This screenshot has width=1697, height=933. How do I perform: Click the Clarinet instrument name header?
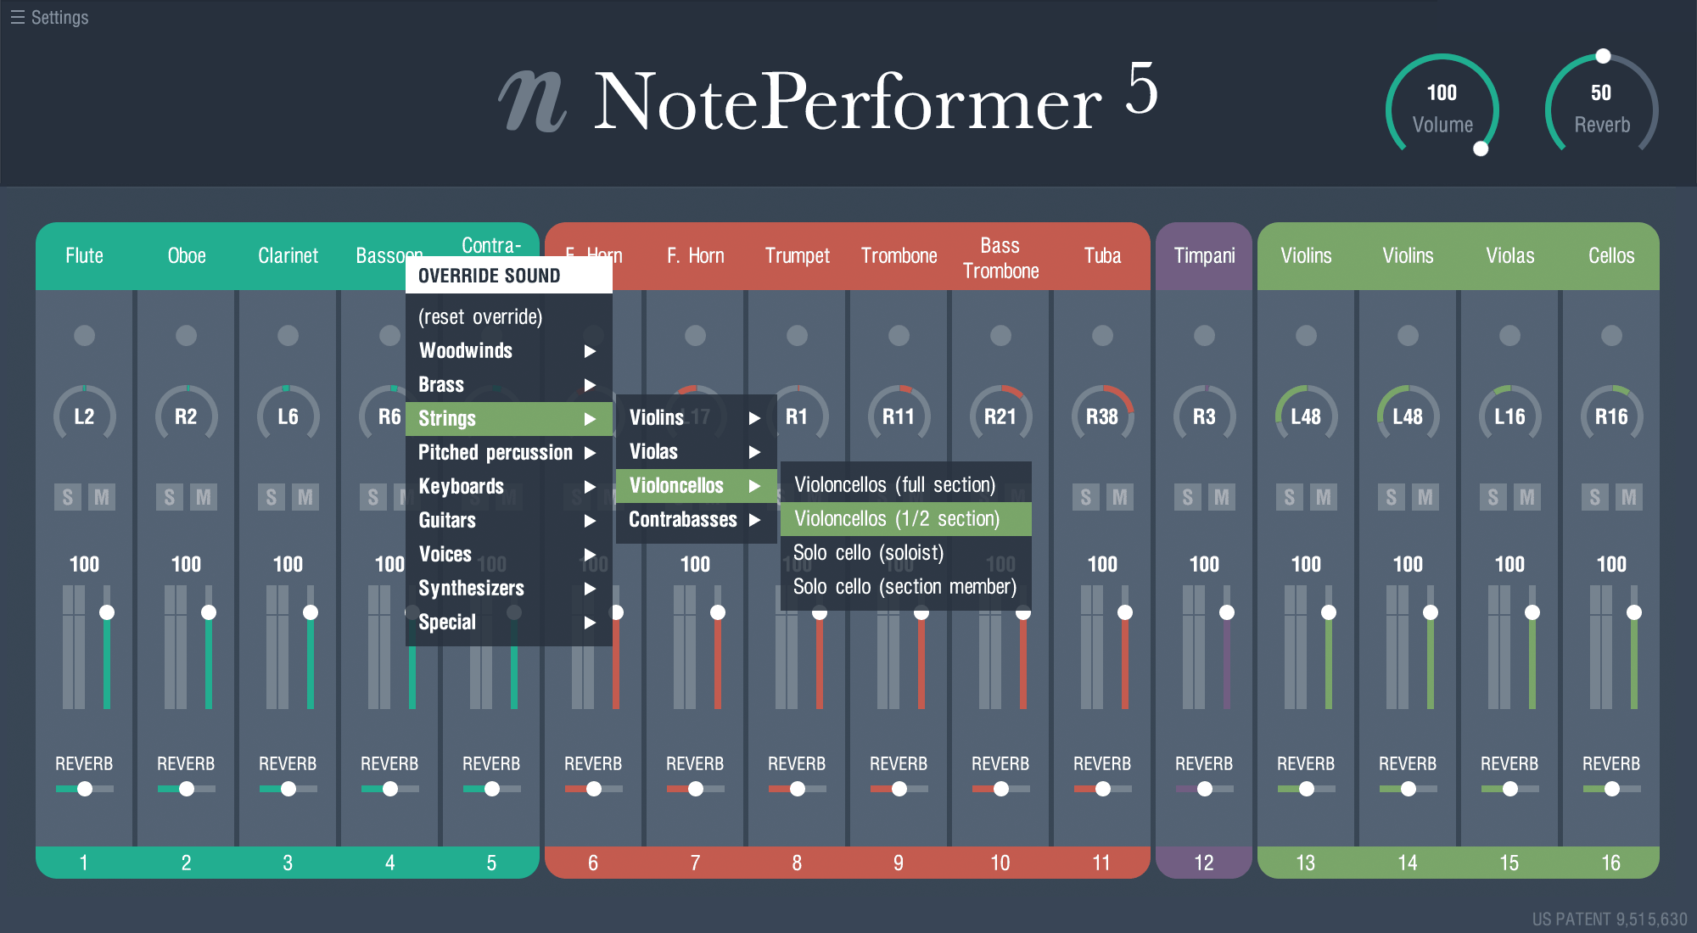[x=288, y=255]
